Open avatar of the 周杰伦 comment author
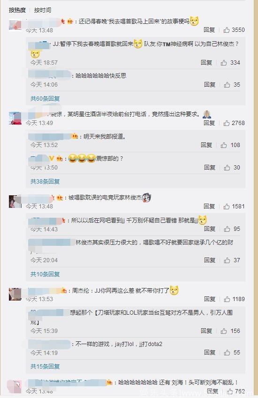The width and height of the screenshot is (258, 398). click(x=15, y=294)
